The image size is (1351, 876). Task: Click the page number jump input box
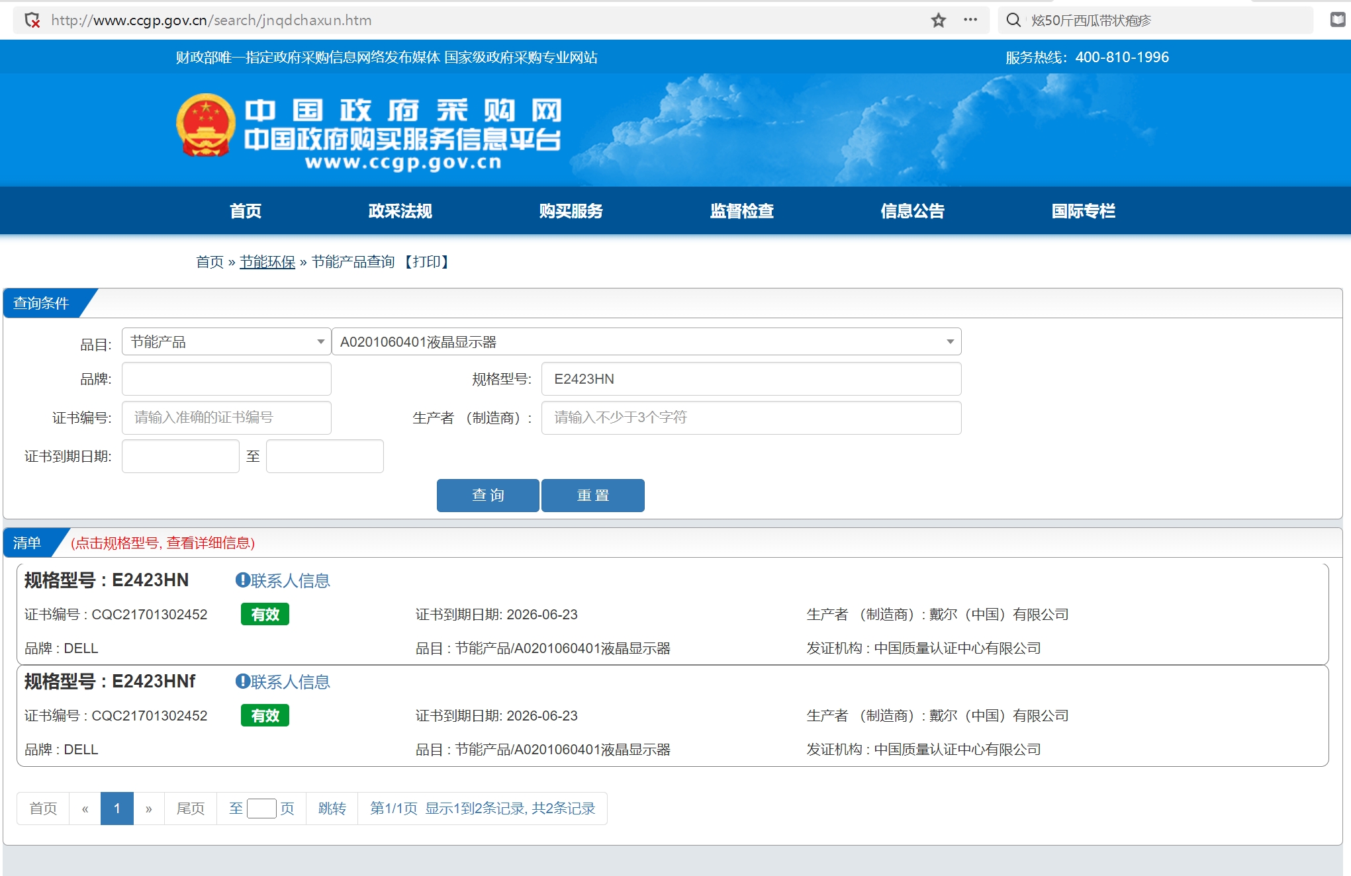(261, 809)
